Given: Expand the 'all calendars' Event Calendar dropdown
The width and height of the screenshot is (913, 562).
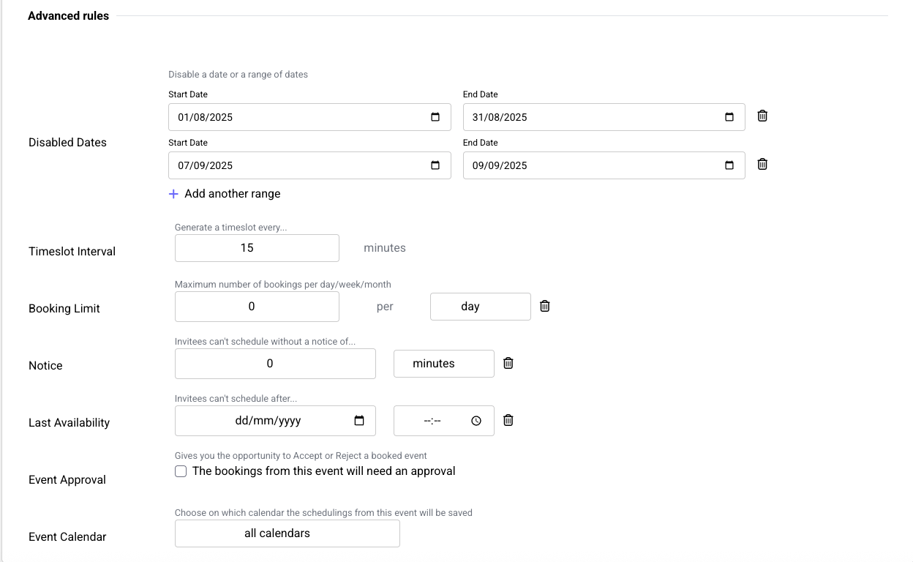Looking at the screenshot, I should 287,533.
